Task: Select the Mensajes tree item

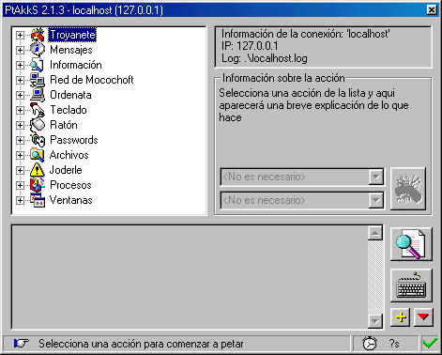Action: 71,50
